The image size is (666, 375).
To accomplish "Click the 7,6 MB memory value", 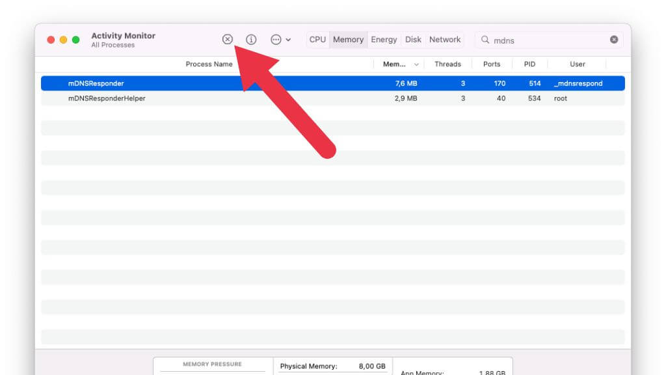I will point(406,83).
